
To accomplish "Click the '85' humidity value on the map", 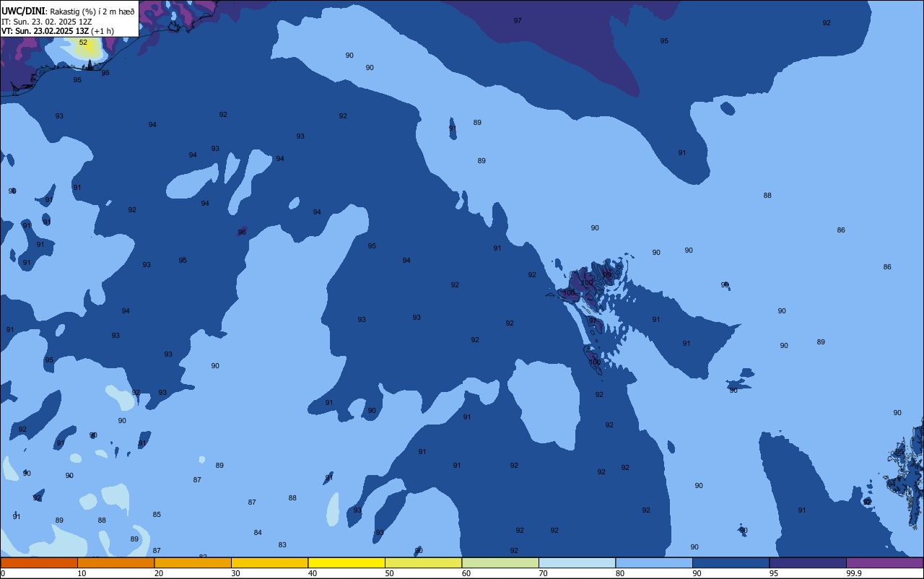I will pos(157,515).
